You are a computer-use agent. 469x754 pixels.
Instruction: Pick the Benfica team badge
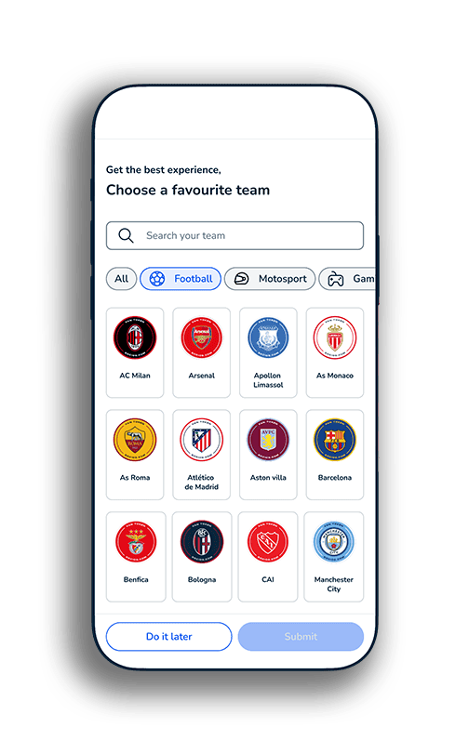[136, 541]
